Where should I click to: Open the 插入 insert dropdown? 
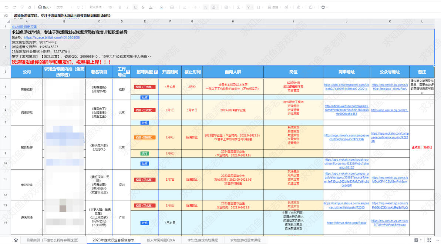(x=45, y=7)
